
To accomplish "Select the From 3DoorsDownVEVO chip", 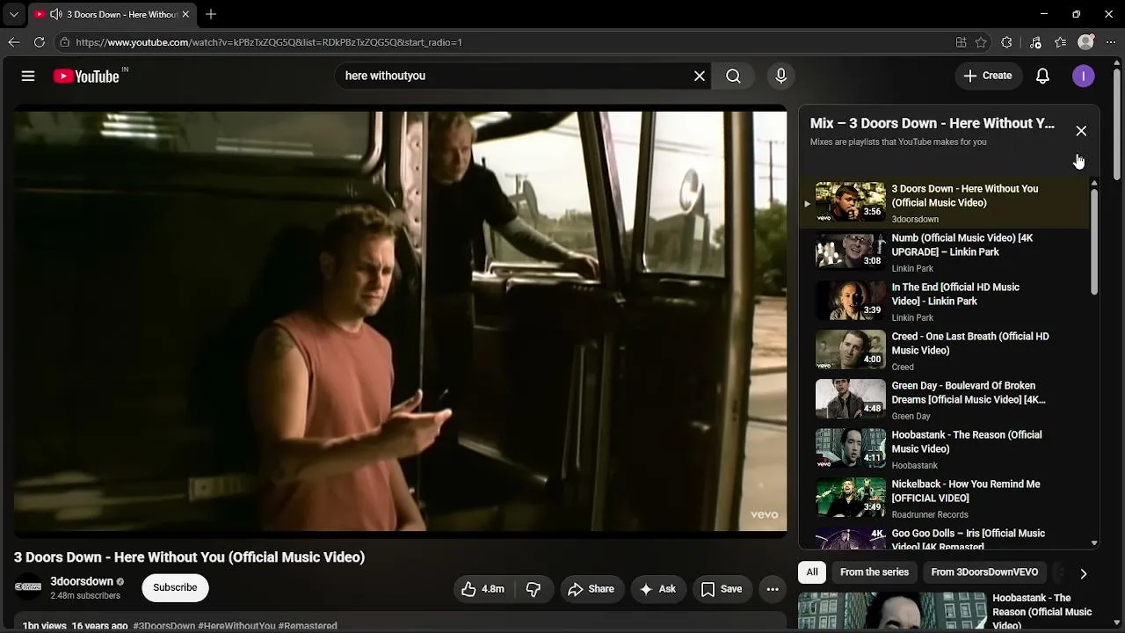I will 984,572.
